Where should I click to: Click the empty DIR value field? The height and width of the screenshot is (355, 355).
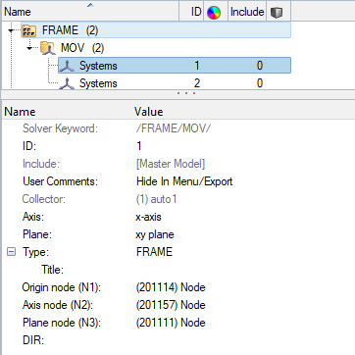[x=243, y=340]
